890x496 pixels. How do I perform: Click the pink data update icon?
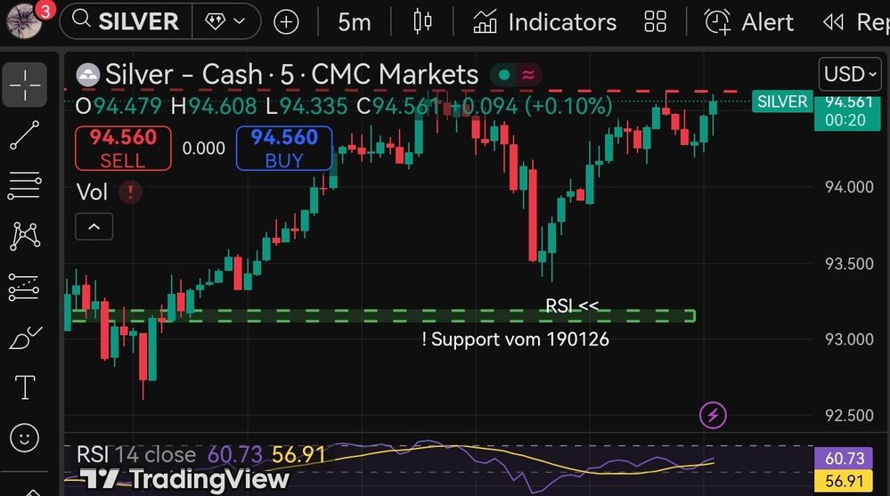[x=528, y=74]
